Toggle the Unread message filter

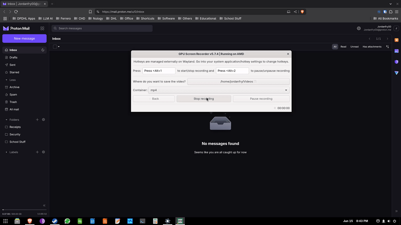click(354, 46)
